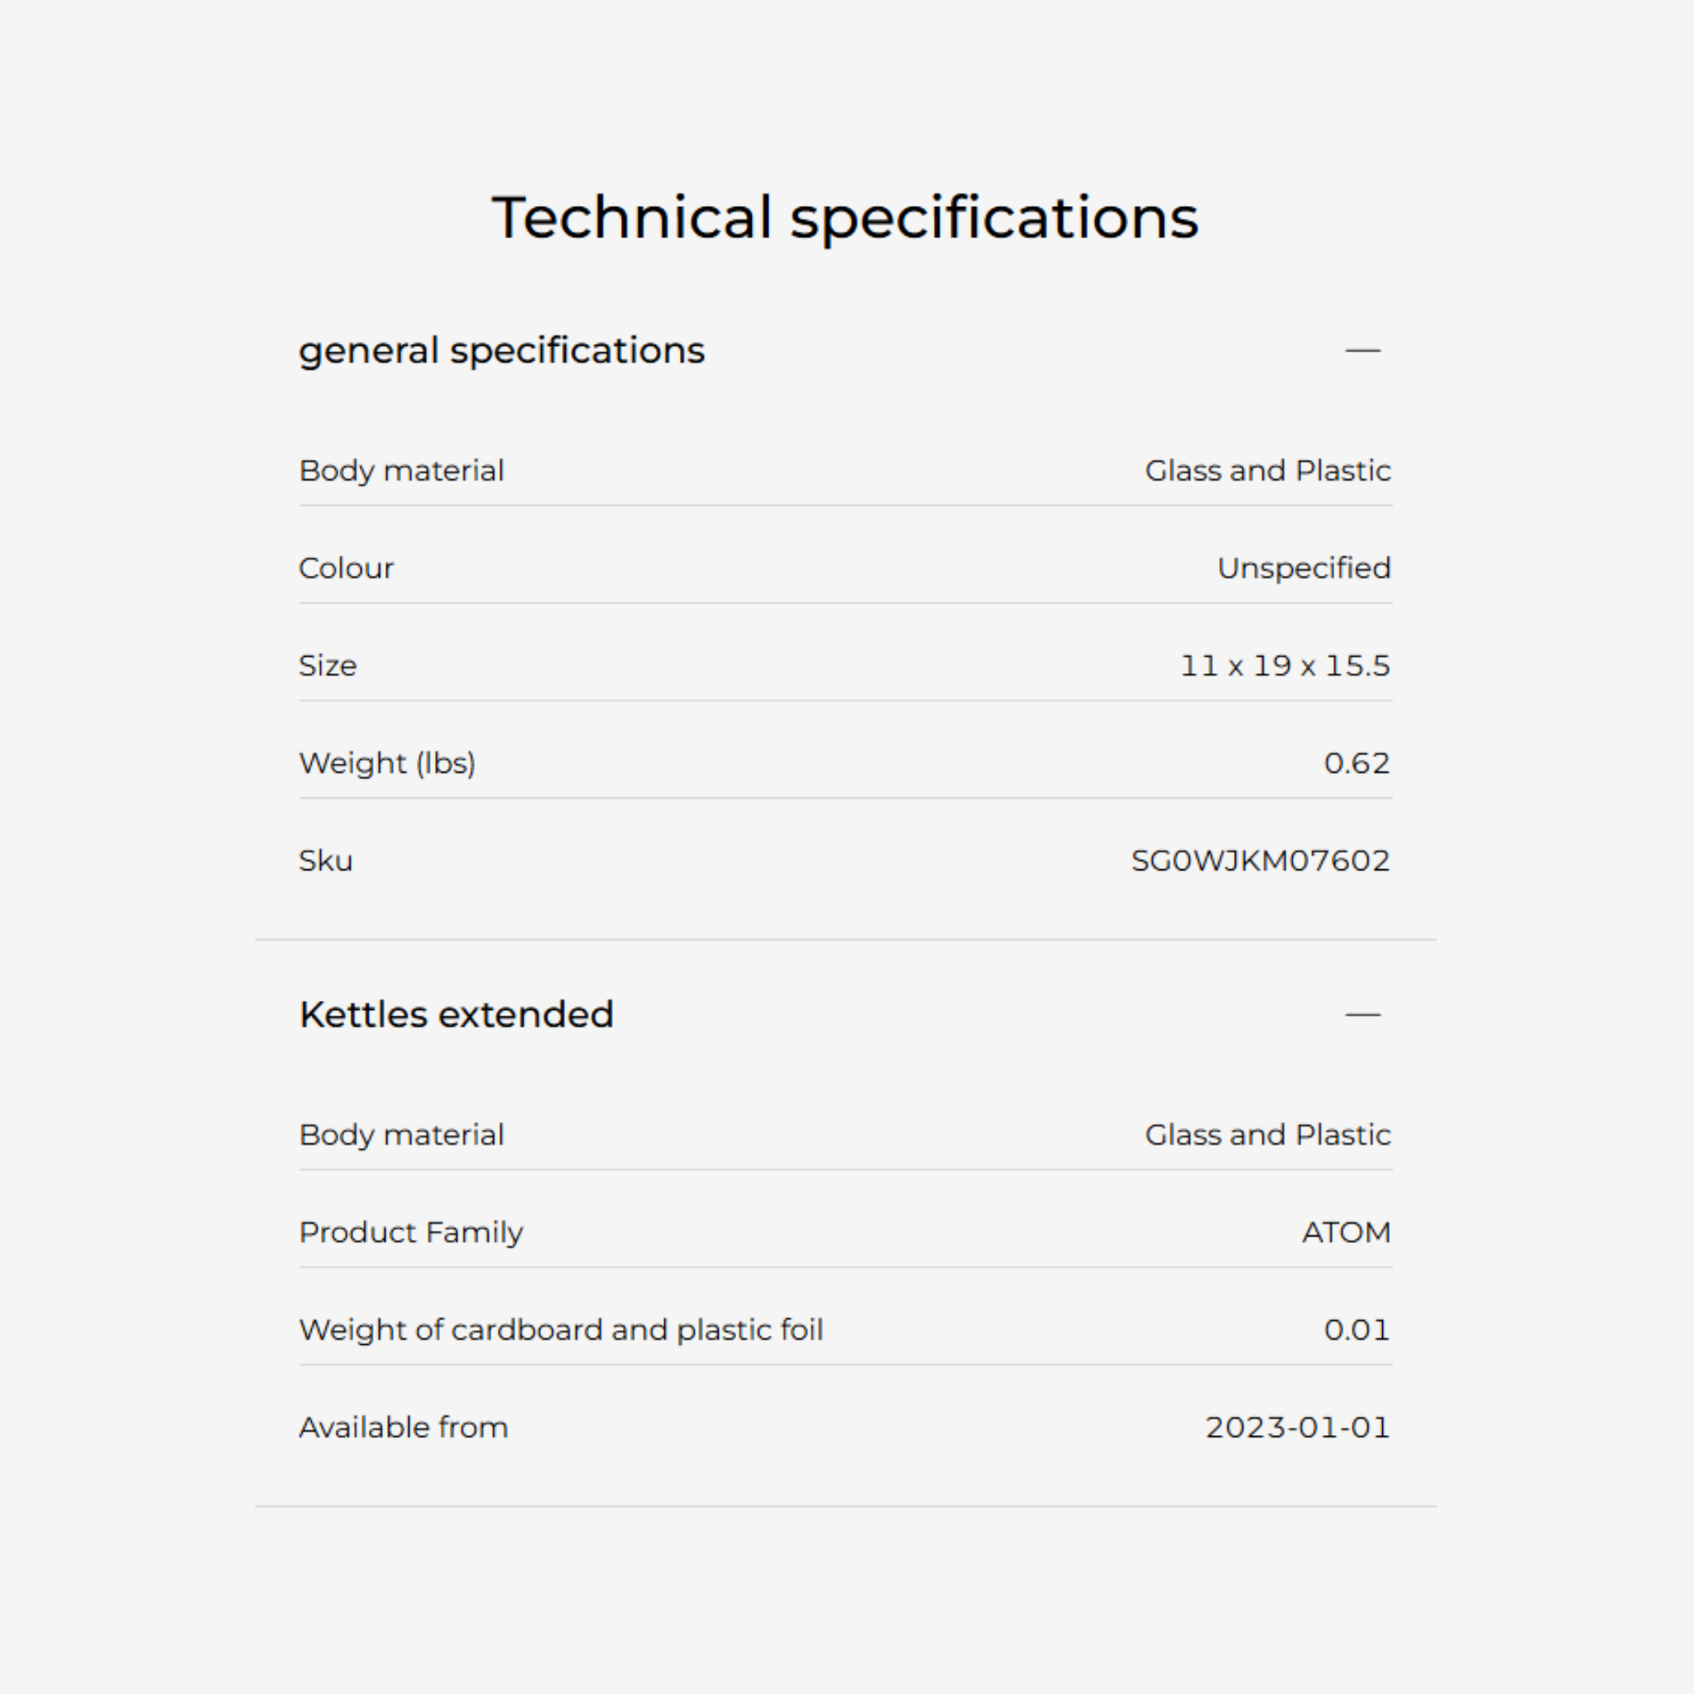The width and height of the screenshot is (1694, 1694).
Task: Collapse the general specifications section minus icon
Action: pos(1362,351)
